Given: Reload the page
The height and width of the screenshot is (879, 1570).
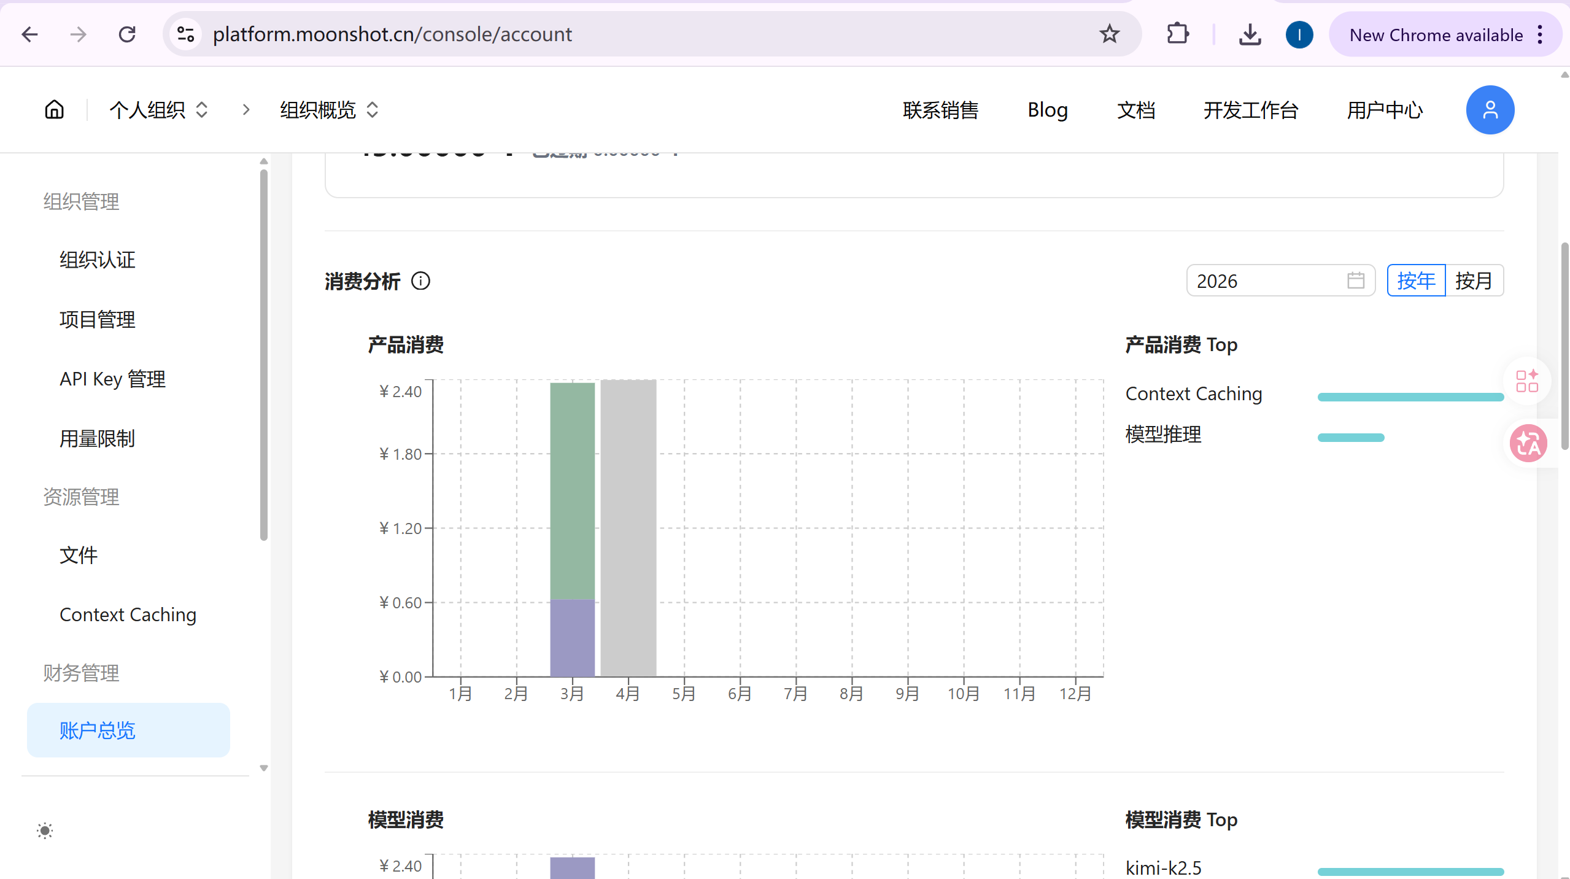Looking at the screenshot, I should (x=127, y=34).
